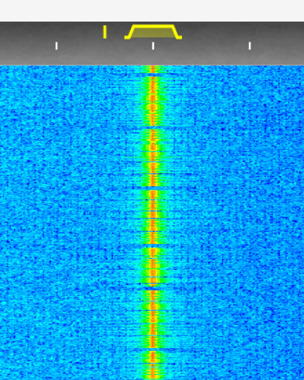Tune to the orange signal trace at waterfall top
Image resolution: width=304 pixels, height=380 pixels.
coord(153,69)
